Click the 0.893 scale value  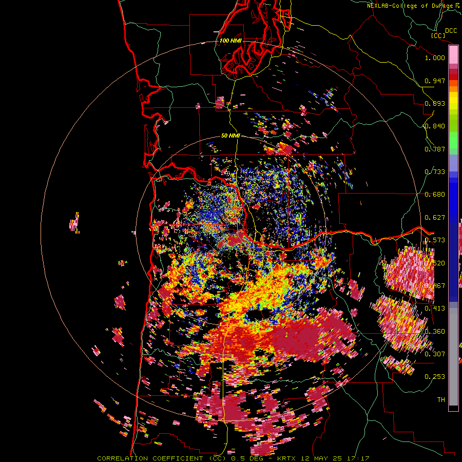tap(435, 103)
